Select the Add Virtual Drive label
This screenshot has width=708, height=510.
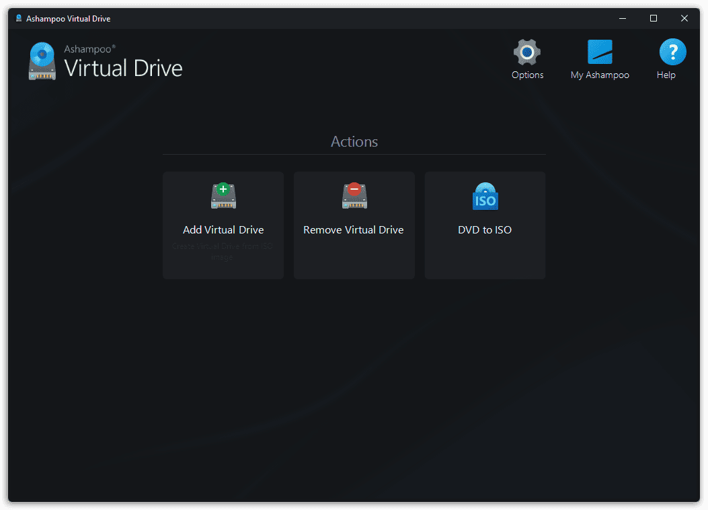[x=223, y=230]
